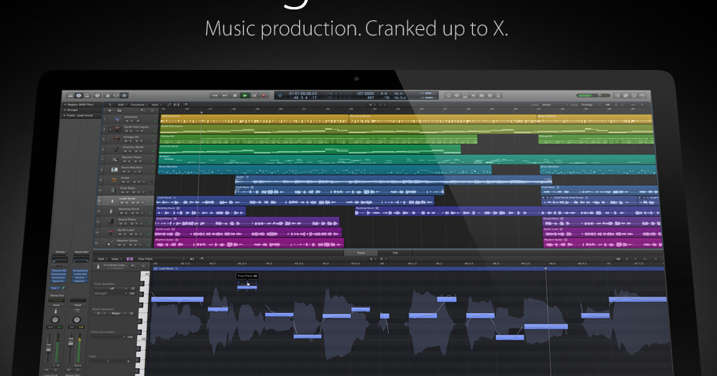Click the add track plus button
The image size is (717, 376).
(109, 110)
